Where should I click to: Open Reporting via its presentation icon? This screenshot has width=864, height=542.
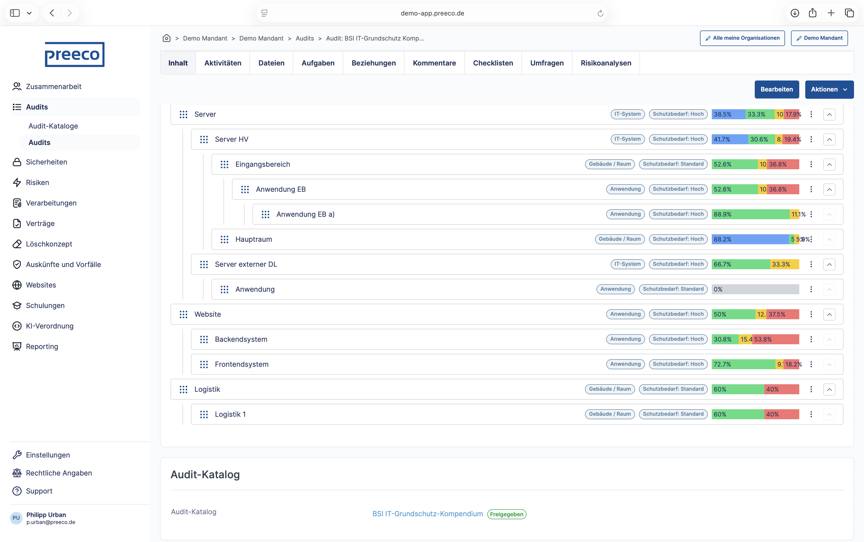click(x=17, y=346)
